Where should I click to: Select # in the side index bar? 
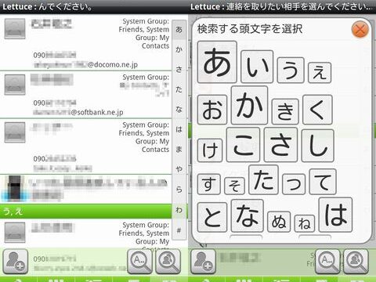(x=179, y=230)
